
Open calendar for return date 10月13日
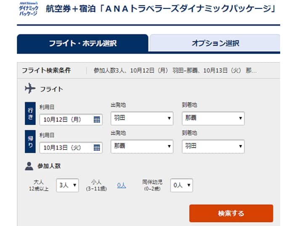click(x=97, y=148)
